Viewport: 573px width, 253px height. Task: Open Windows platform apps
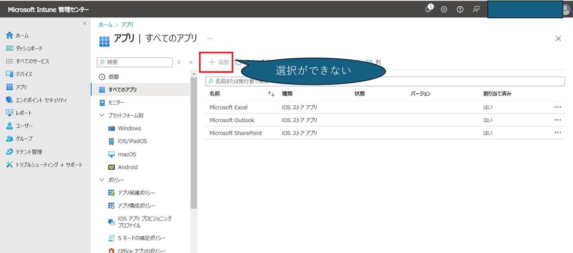coord(129,128)
